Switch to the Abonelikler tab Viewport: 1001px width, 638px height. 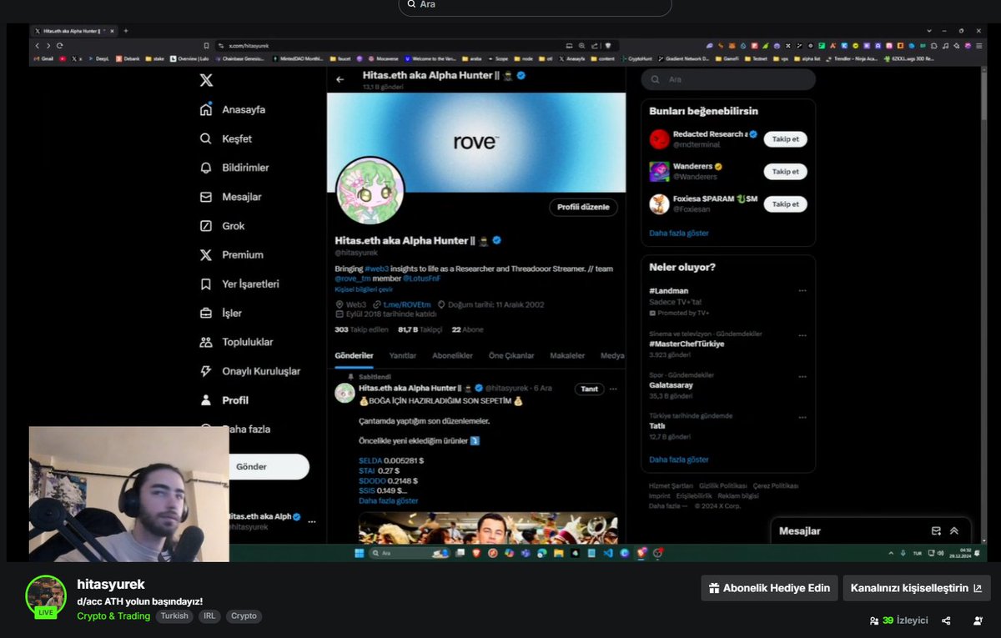[452, 355]
